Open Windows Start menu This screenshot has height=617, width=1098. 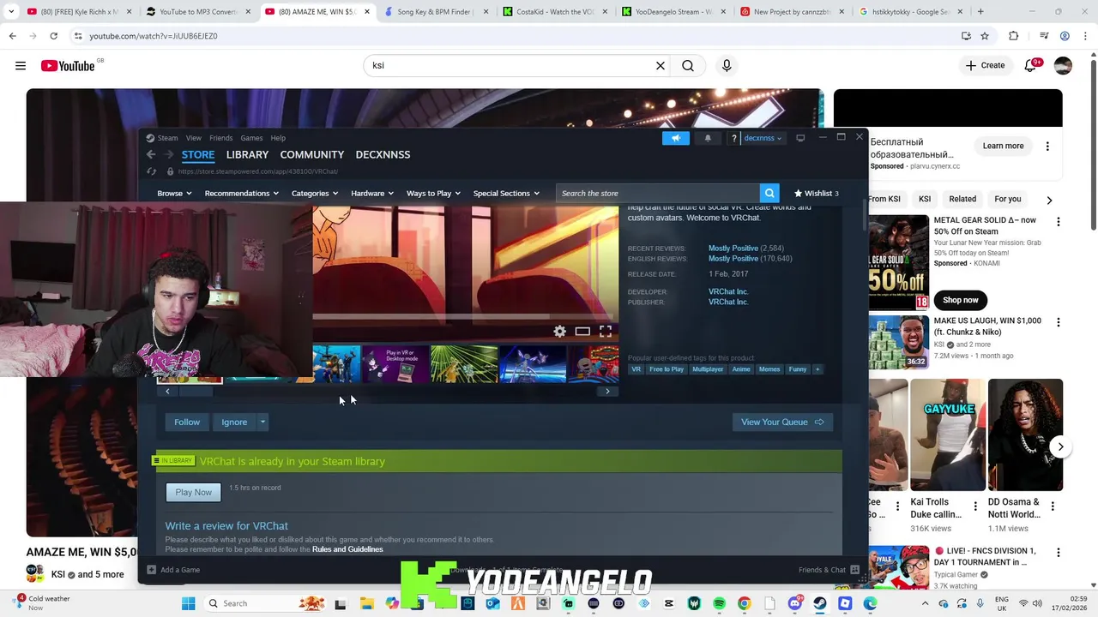tap(189, 603)
